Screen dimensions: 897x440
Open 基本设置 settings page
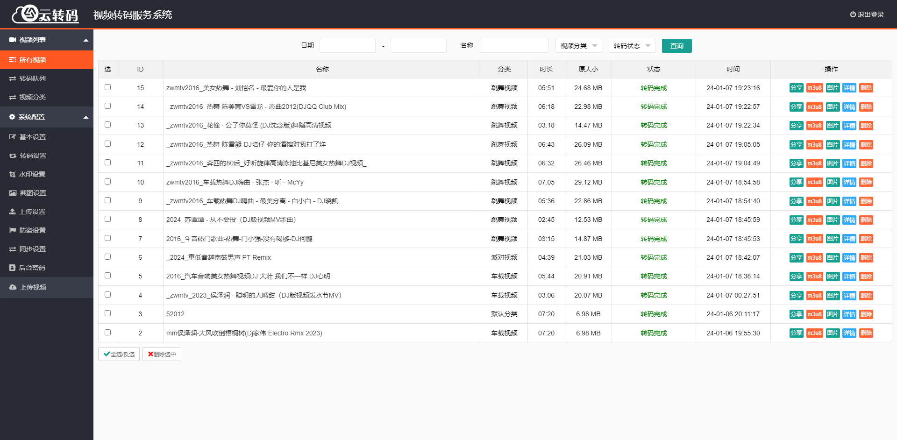click(47, 137)
